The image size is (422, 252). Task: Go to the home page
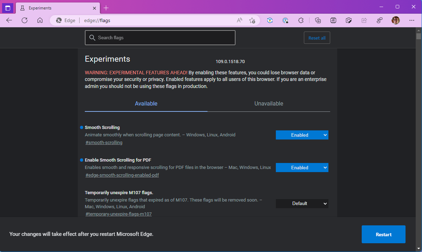click(40, 20)
